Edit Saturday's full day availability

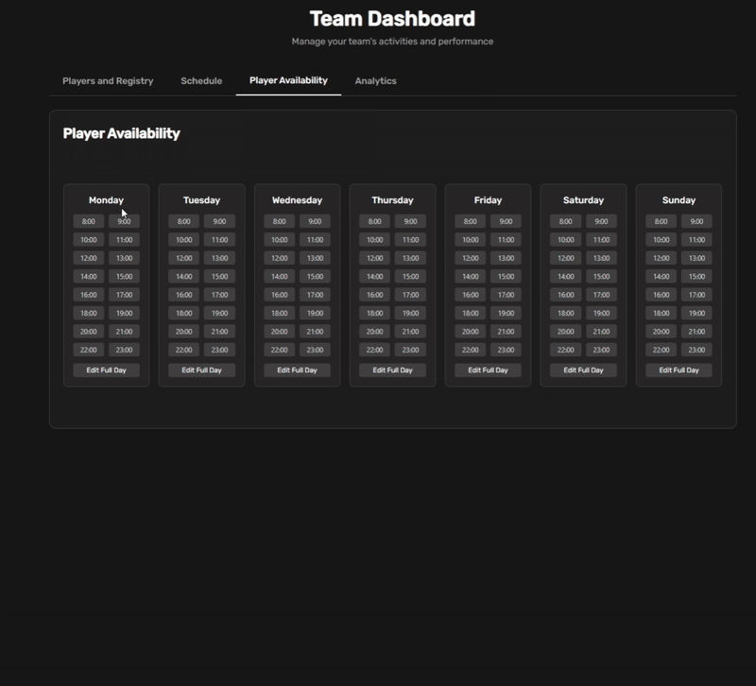click(583, 370)
